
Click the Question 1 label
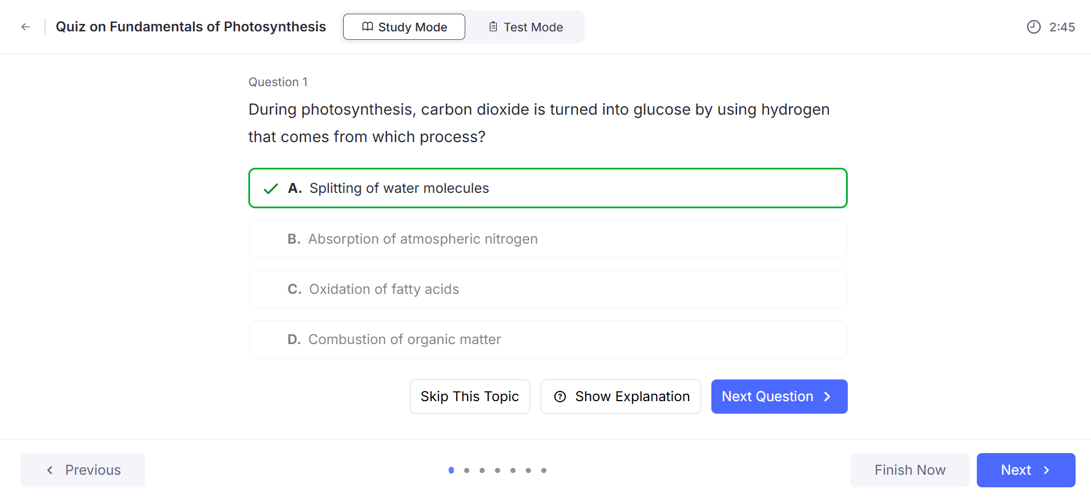[x=278, y=82]
